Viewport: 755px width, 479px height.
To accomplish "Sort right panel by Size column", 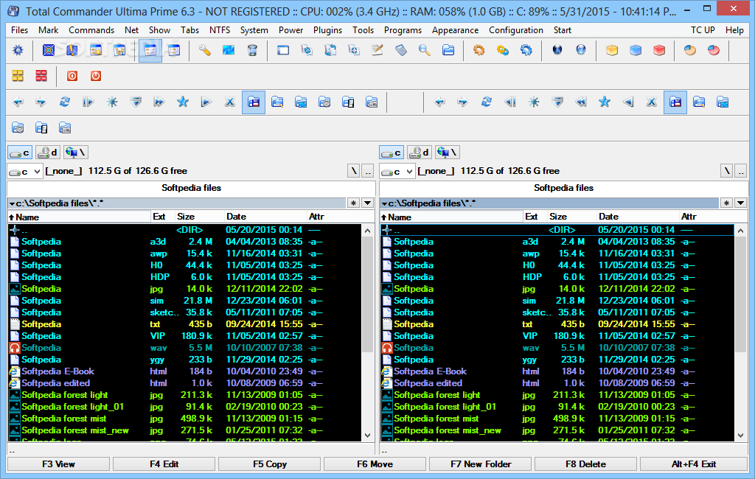I will click(x=571, y=217).
